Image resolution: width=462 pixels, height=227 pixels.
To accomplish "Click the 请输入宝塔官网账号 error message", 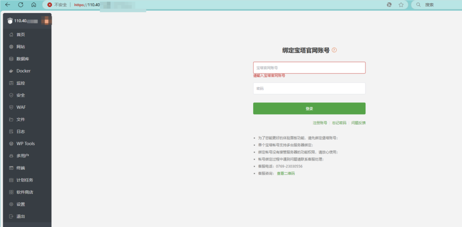I will (269, 76).
